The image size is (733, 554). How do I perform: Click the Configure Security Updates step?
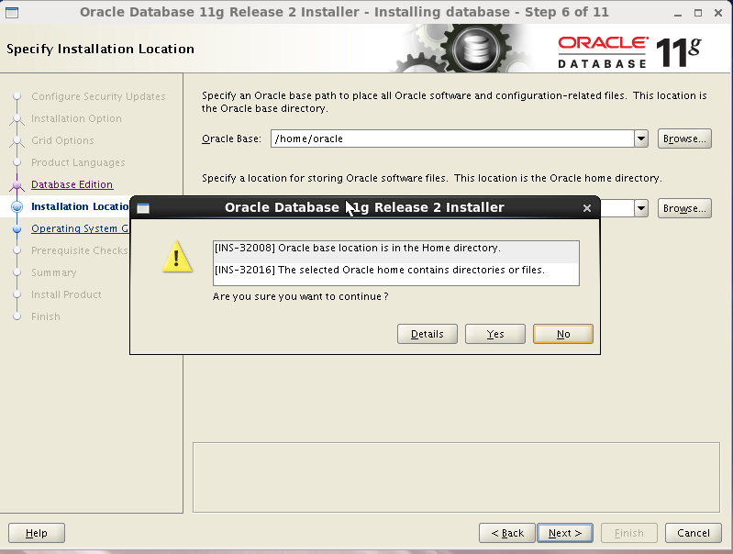(x=98, y=96)
